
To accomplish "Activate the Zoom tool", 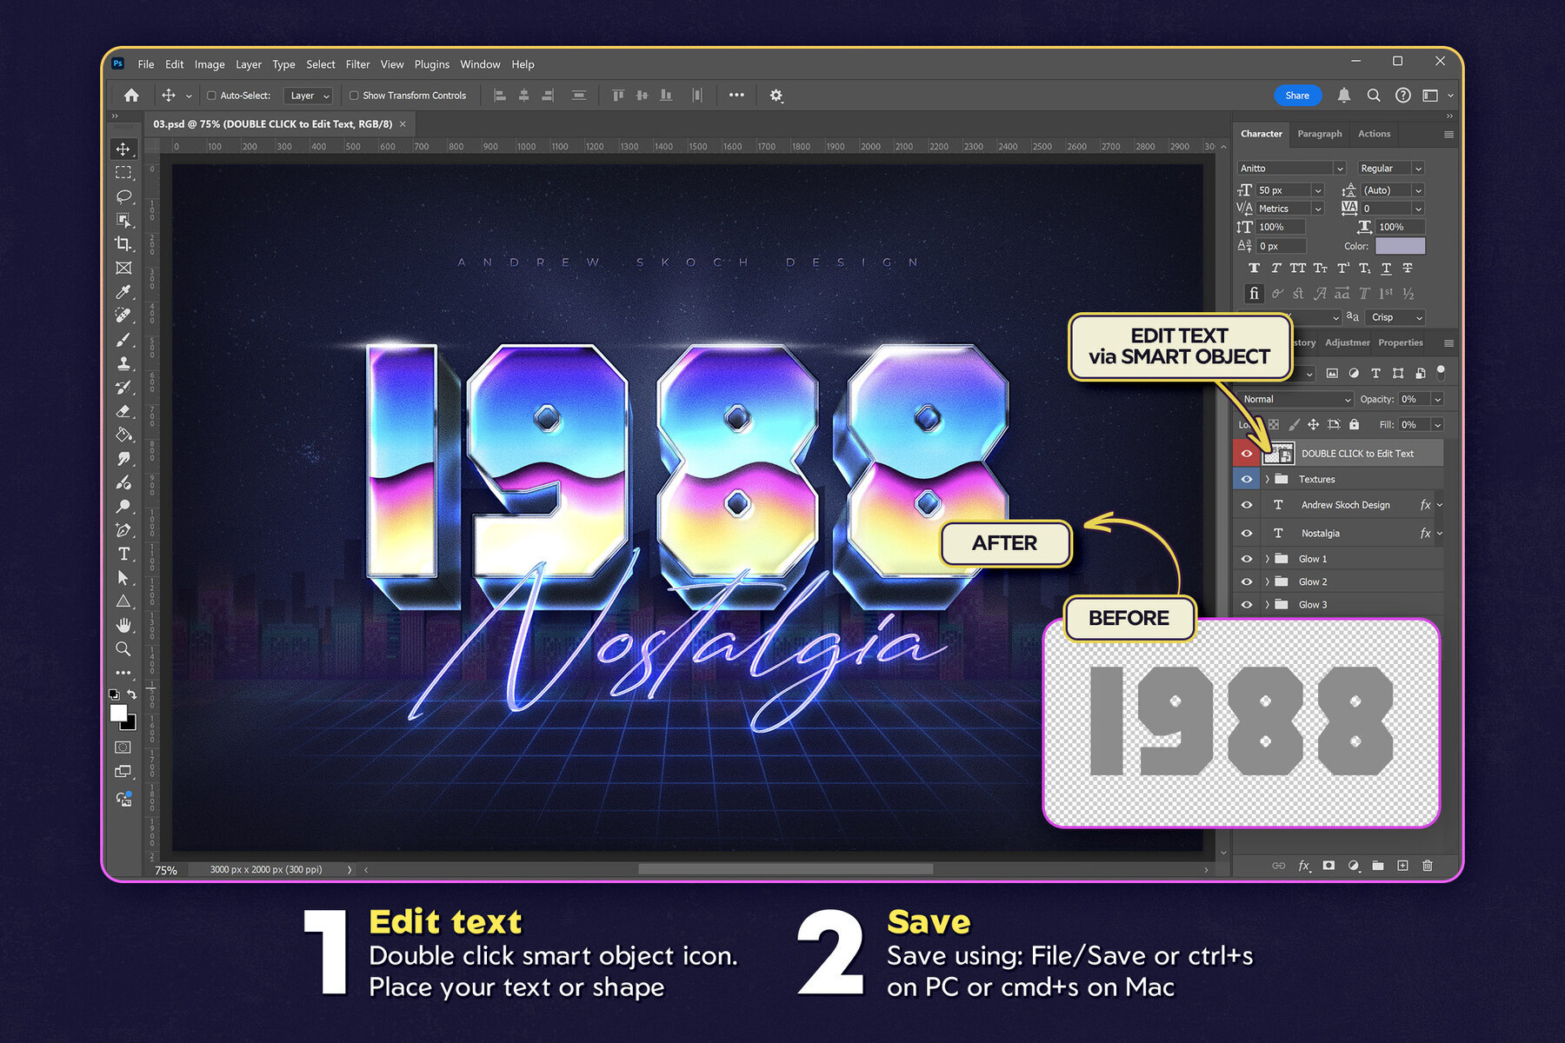I will tap(123, 648).
